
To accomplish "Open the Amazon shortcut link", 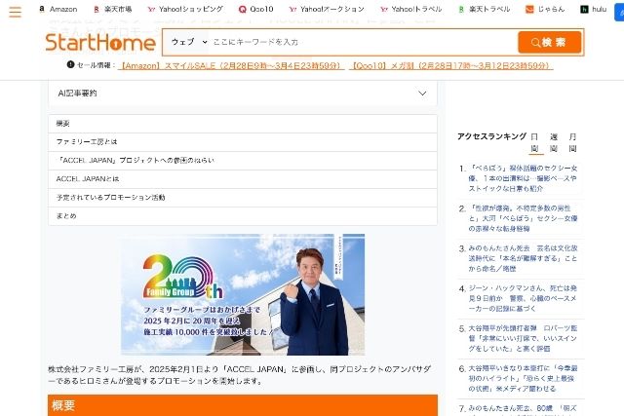I will (58, 9).
